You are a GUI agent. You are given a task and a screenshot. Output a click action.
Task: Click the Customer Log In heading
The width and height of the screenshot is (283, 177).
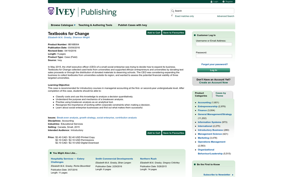[206, 35]
